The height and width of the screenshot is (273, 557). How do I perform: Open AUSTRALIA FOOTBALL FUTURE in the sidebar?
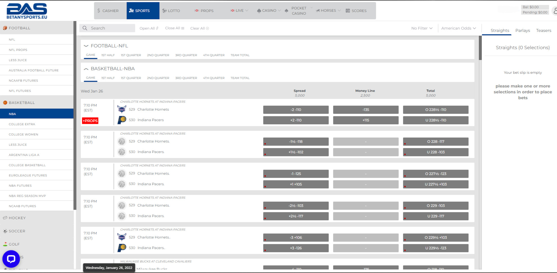click(37, 70)
